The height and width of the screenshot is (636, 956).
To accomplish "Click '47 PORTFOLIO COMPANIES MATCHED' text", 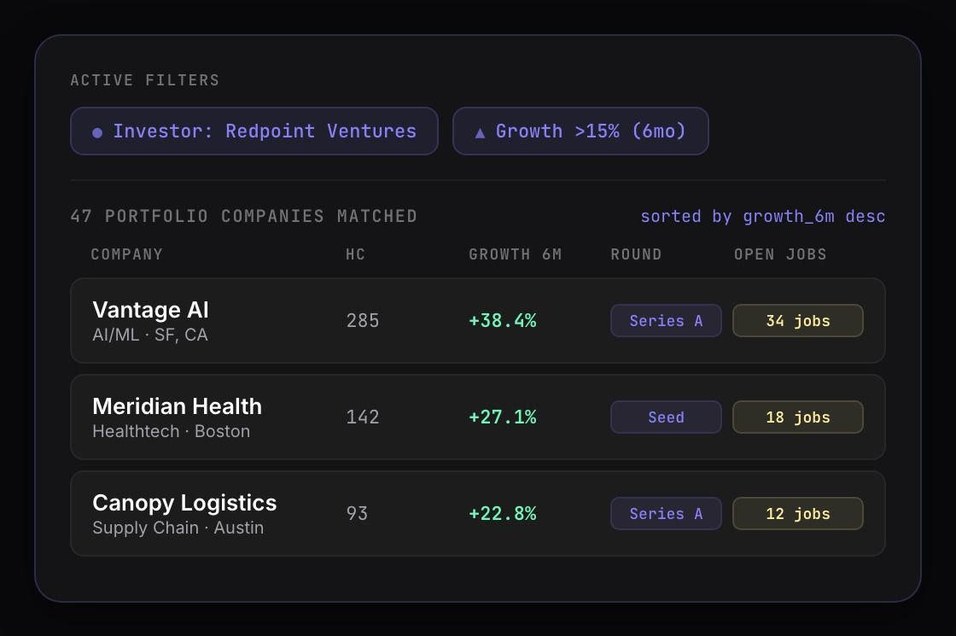I will point(244,217).
